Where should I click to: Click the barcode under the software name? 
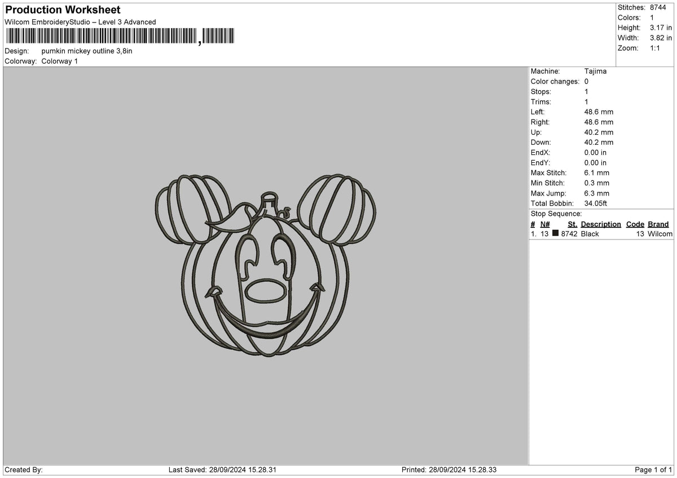(x=120, y=37)
